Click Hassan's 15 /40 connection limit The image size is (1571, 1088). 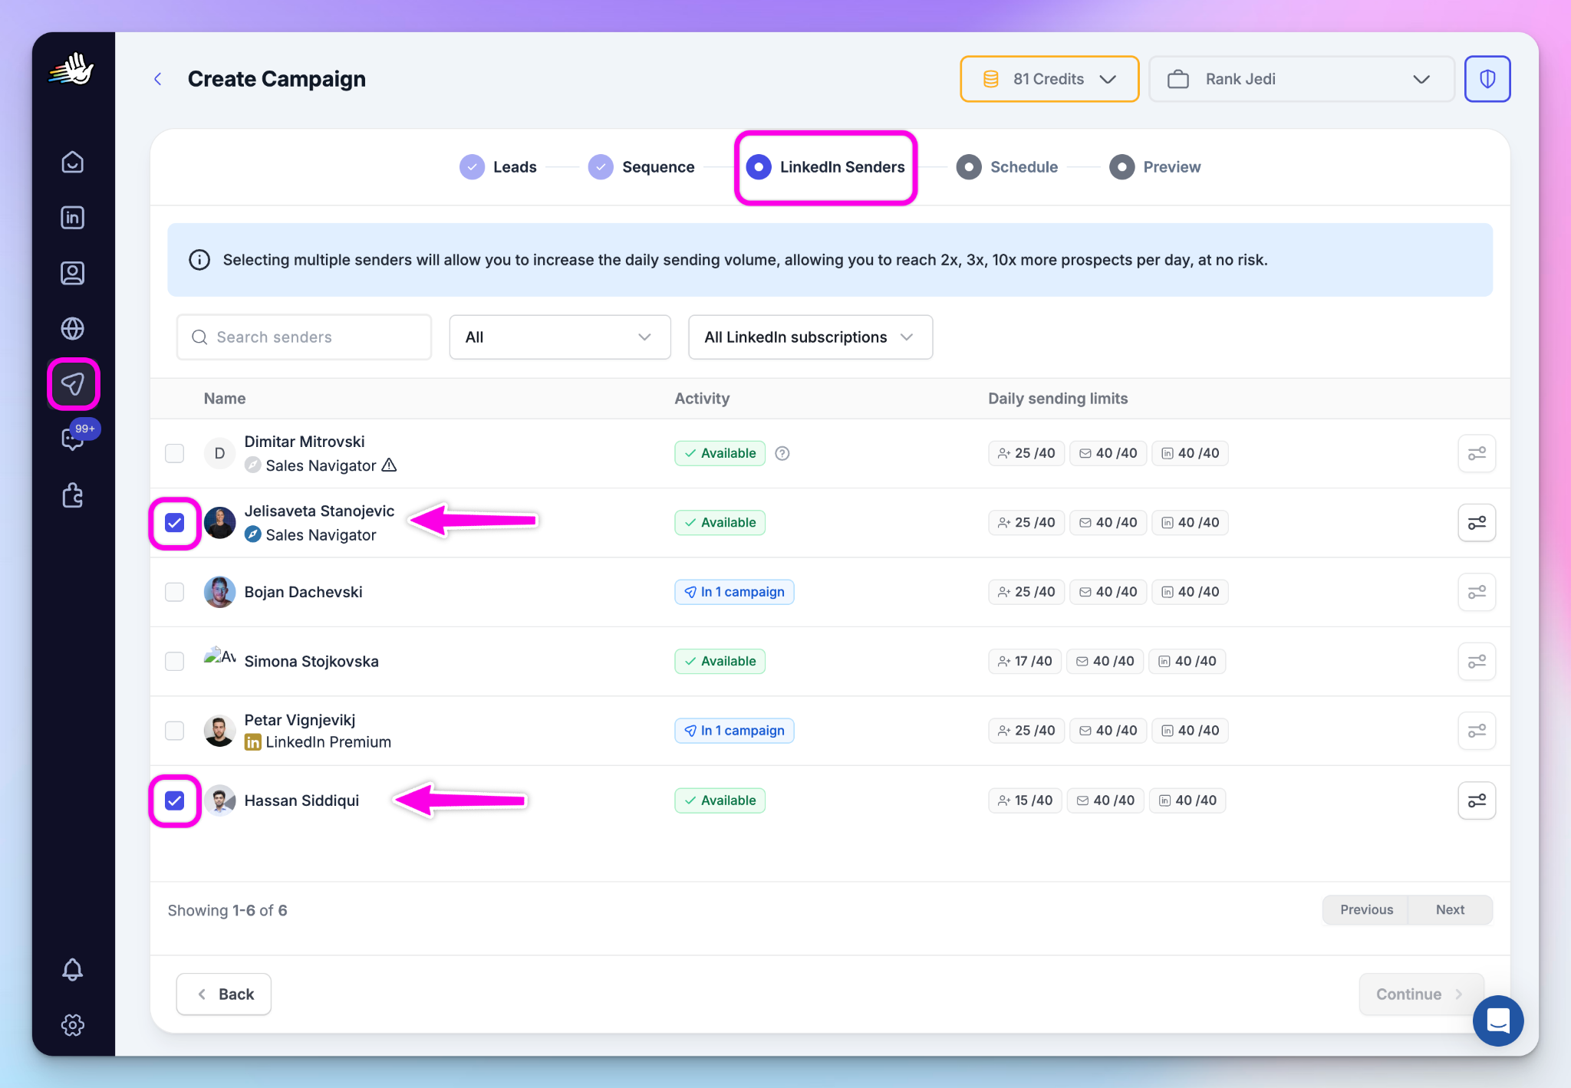pyautogui.click(x=1025, y=800)
